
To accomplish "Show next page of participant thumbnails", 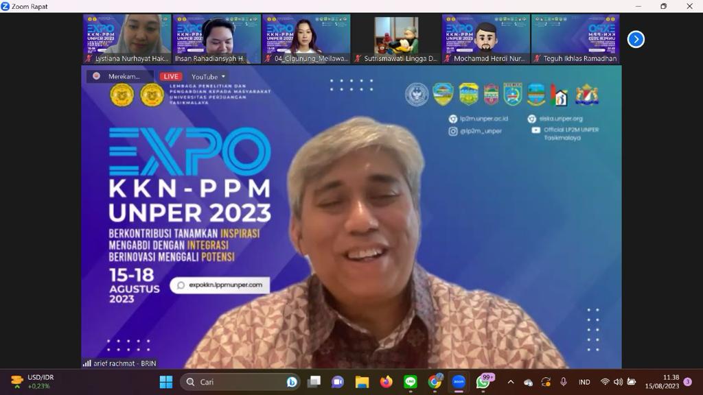I will pyautogui.click(x=636, y=39).
